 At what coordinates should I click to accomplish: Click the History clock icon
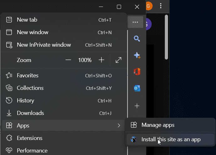(9, 100)
